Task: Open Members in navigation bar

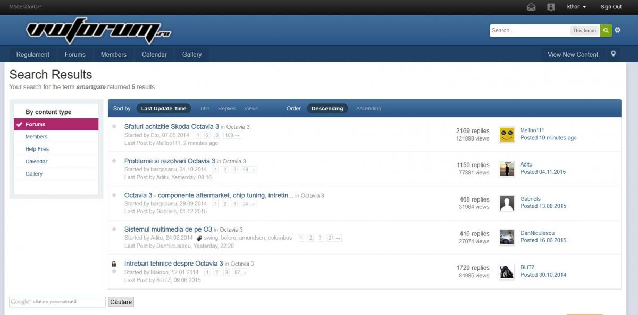Action: coord(114,54)
